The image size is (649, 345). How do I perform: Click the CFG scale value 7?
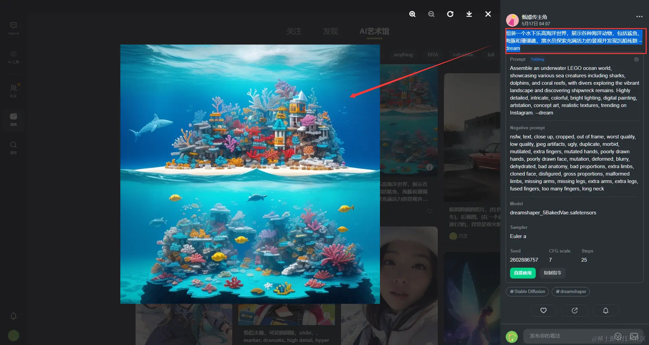(550, 260)
